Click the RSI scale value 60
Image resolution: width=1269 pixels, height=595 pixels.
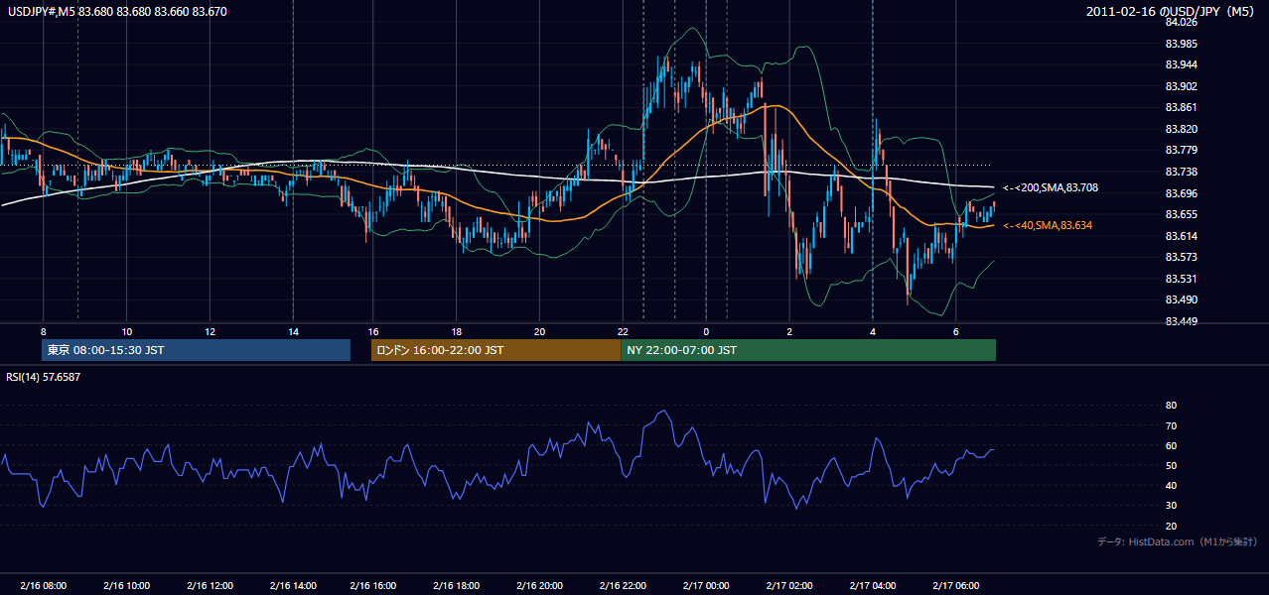point(1171,445)
